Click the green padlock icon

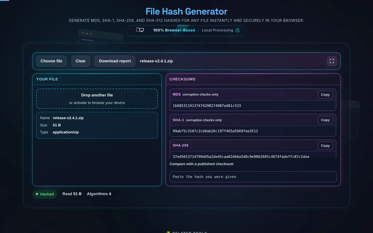pyautogui.click(x=237, y=30)
